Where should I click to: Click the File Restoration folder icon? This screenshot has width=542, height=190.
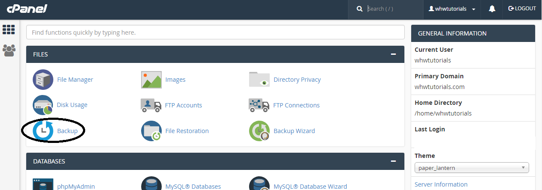point(151,131)
